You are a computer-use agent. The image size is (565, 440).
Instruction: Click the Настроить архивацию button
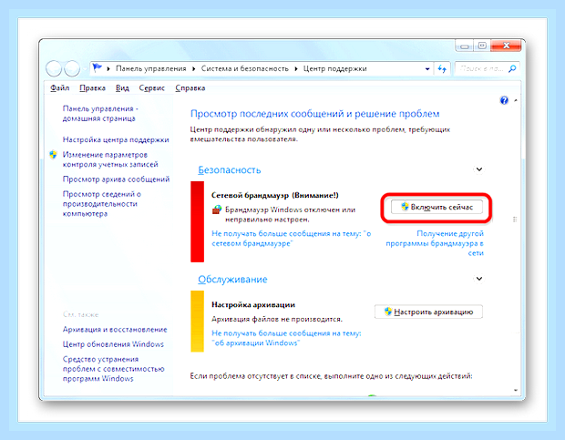click(x=428, y=312)
